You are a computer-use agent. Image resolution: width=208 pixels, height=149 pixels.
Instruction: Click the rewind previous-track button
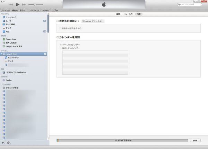coord(11,4)
